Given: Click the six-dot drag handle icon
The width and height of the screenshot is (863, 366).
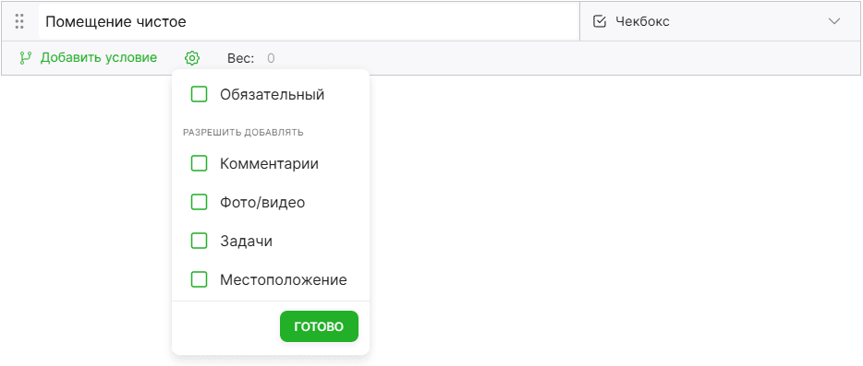Looking at the screenshot, I should [x=19, y=21].
